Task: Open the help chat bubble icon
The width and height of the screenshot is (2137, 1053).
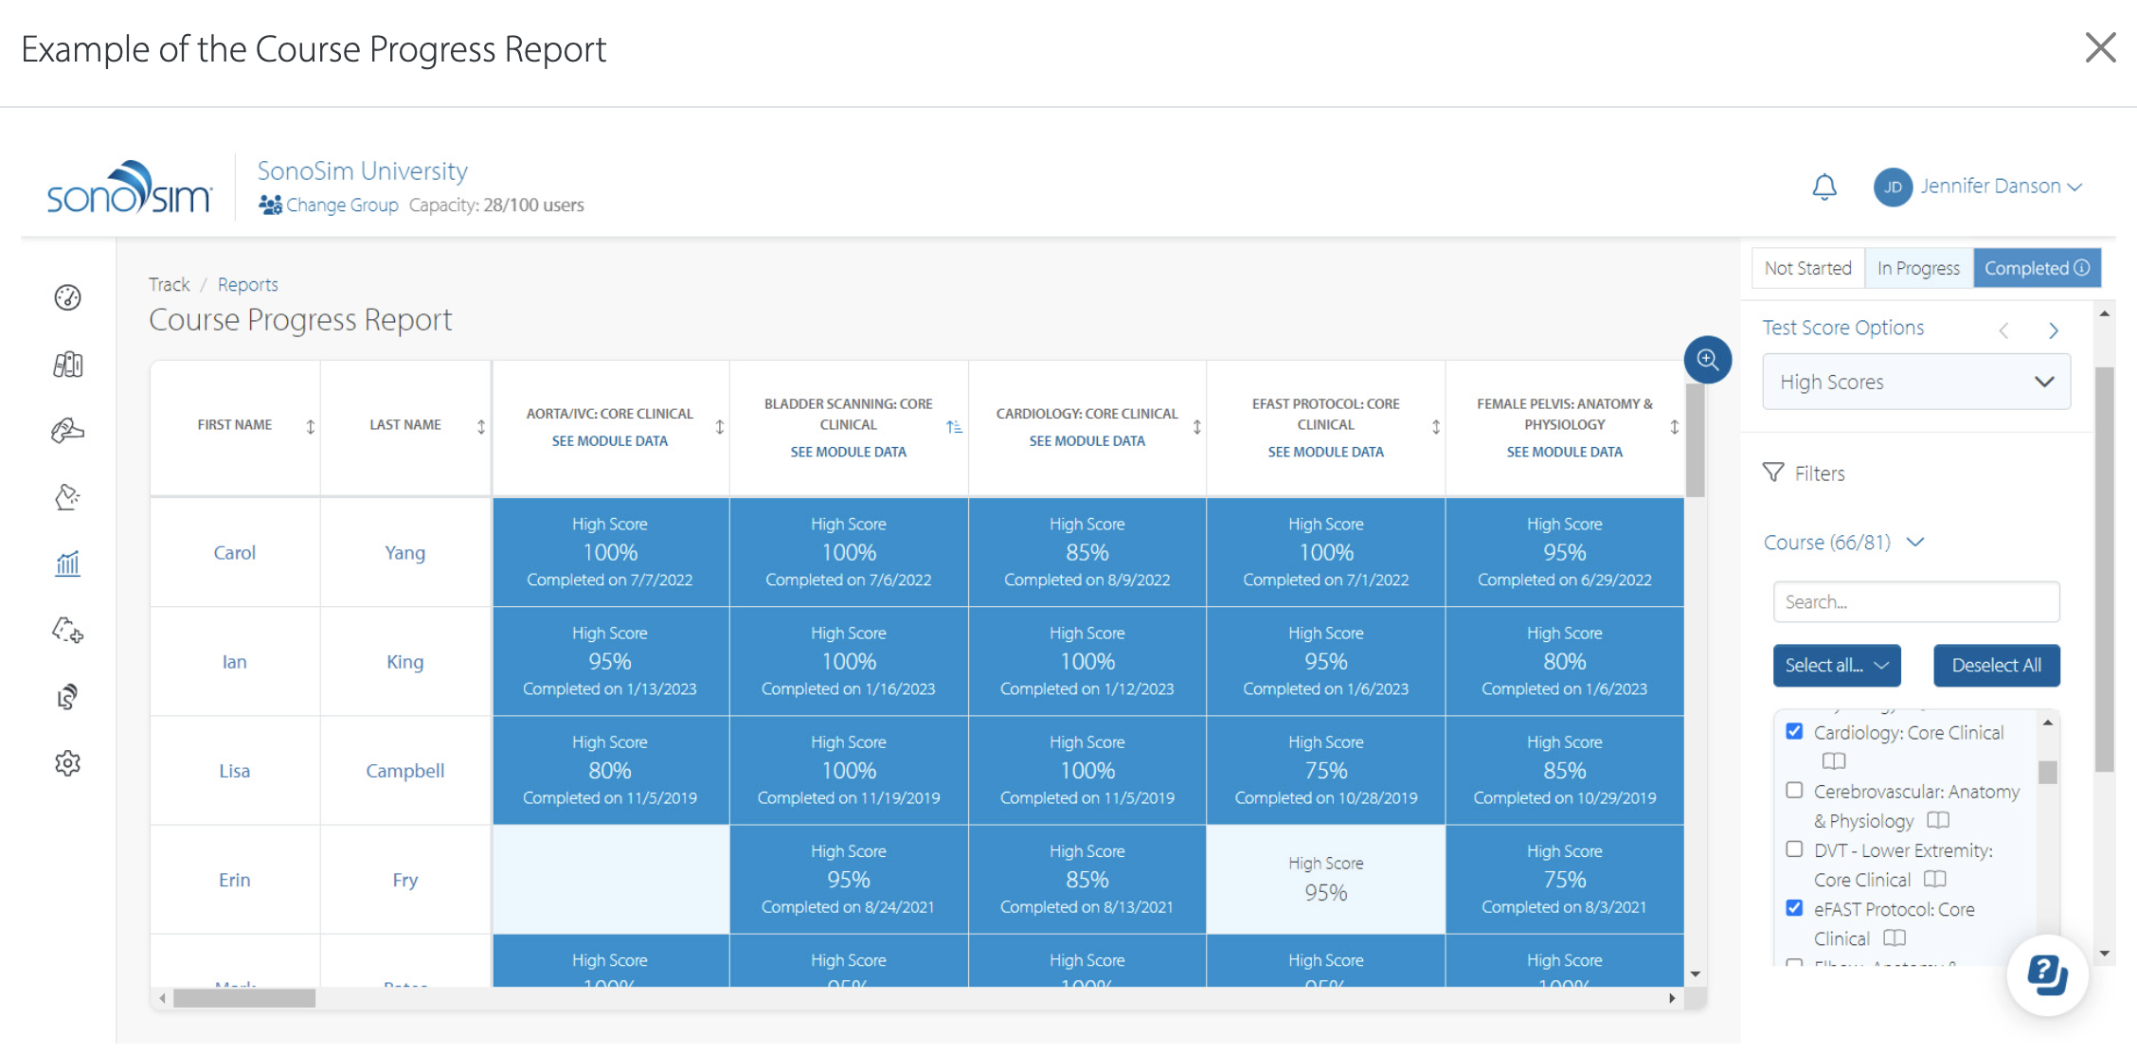Action: click(x=2047, y=974)
